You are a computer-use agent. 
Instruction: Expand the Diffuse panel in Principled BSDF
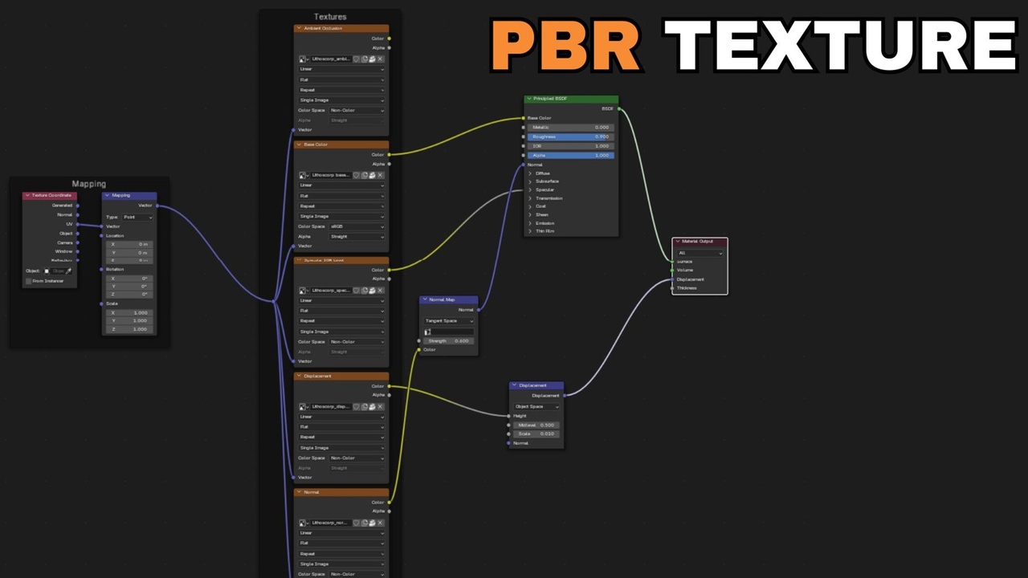tap(530, 173)
